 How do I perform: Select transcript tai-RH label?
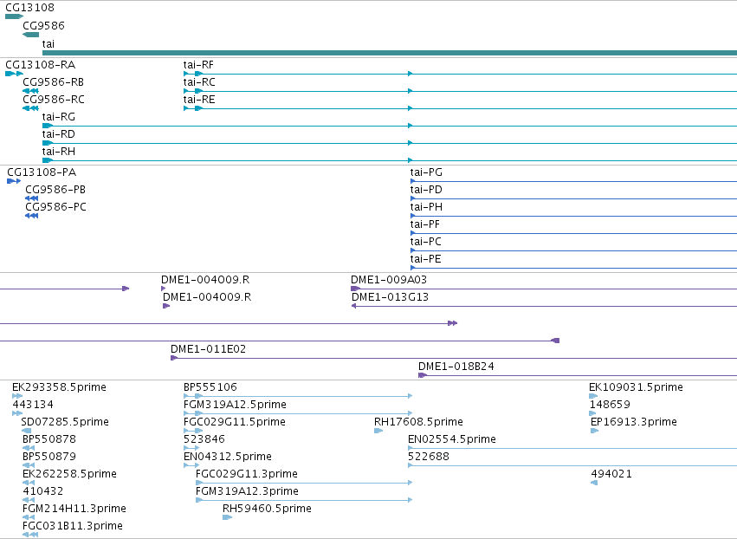coord(59,152)
